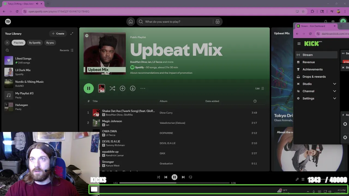Mute the Spotify tab audio icon

[x=37, y=4]
